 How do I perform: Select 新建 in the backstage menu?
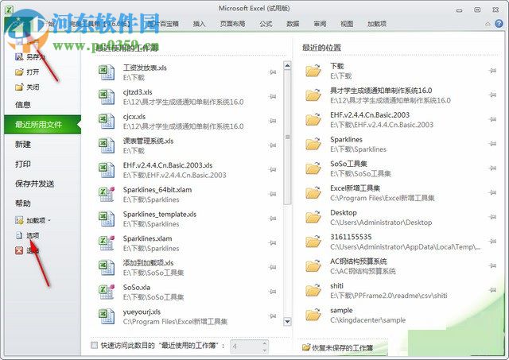click(42, 145)
